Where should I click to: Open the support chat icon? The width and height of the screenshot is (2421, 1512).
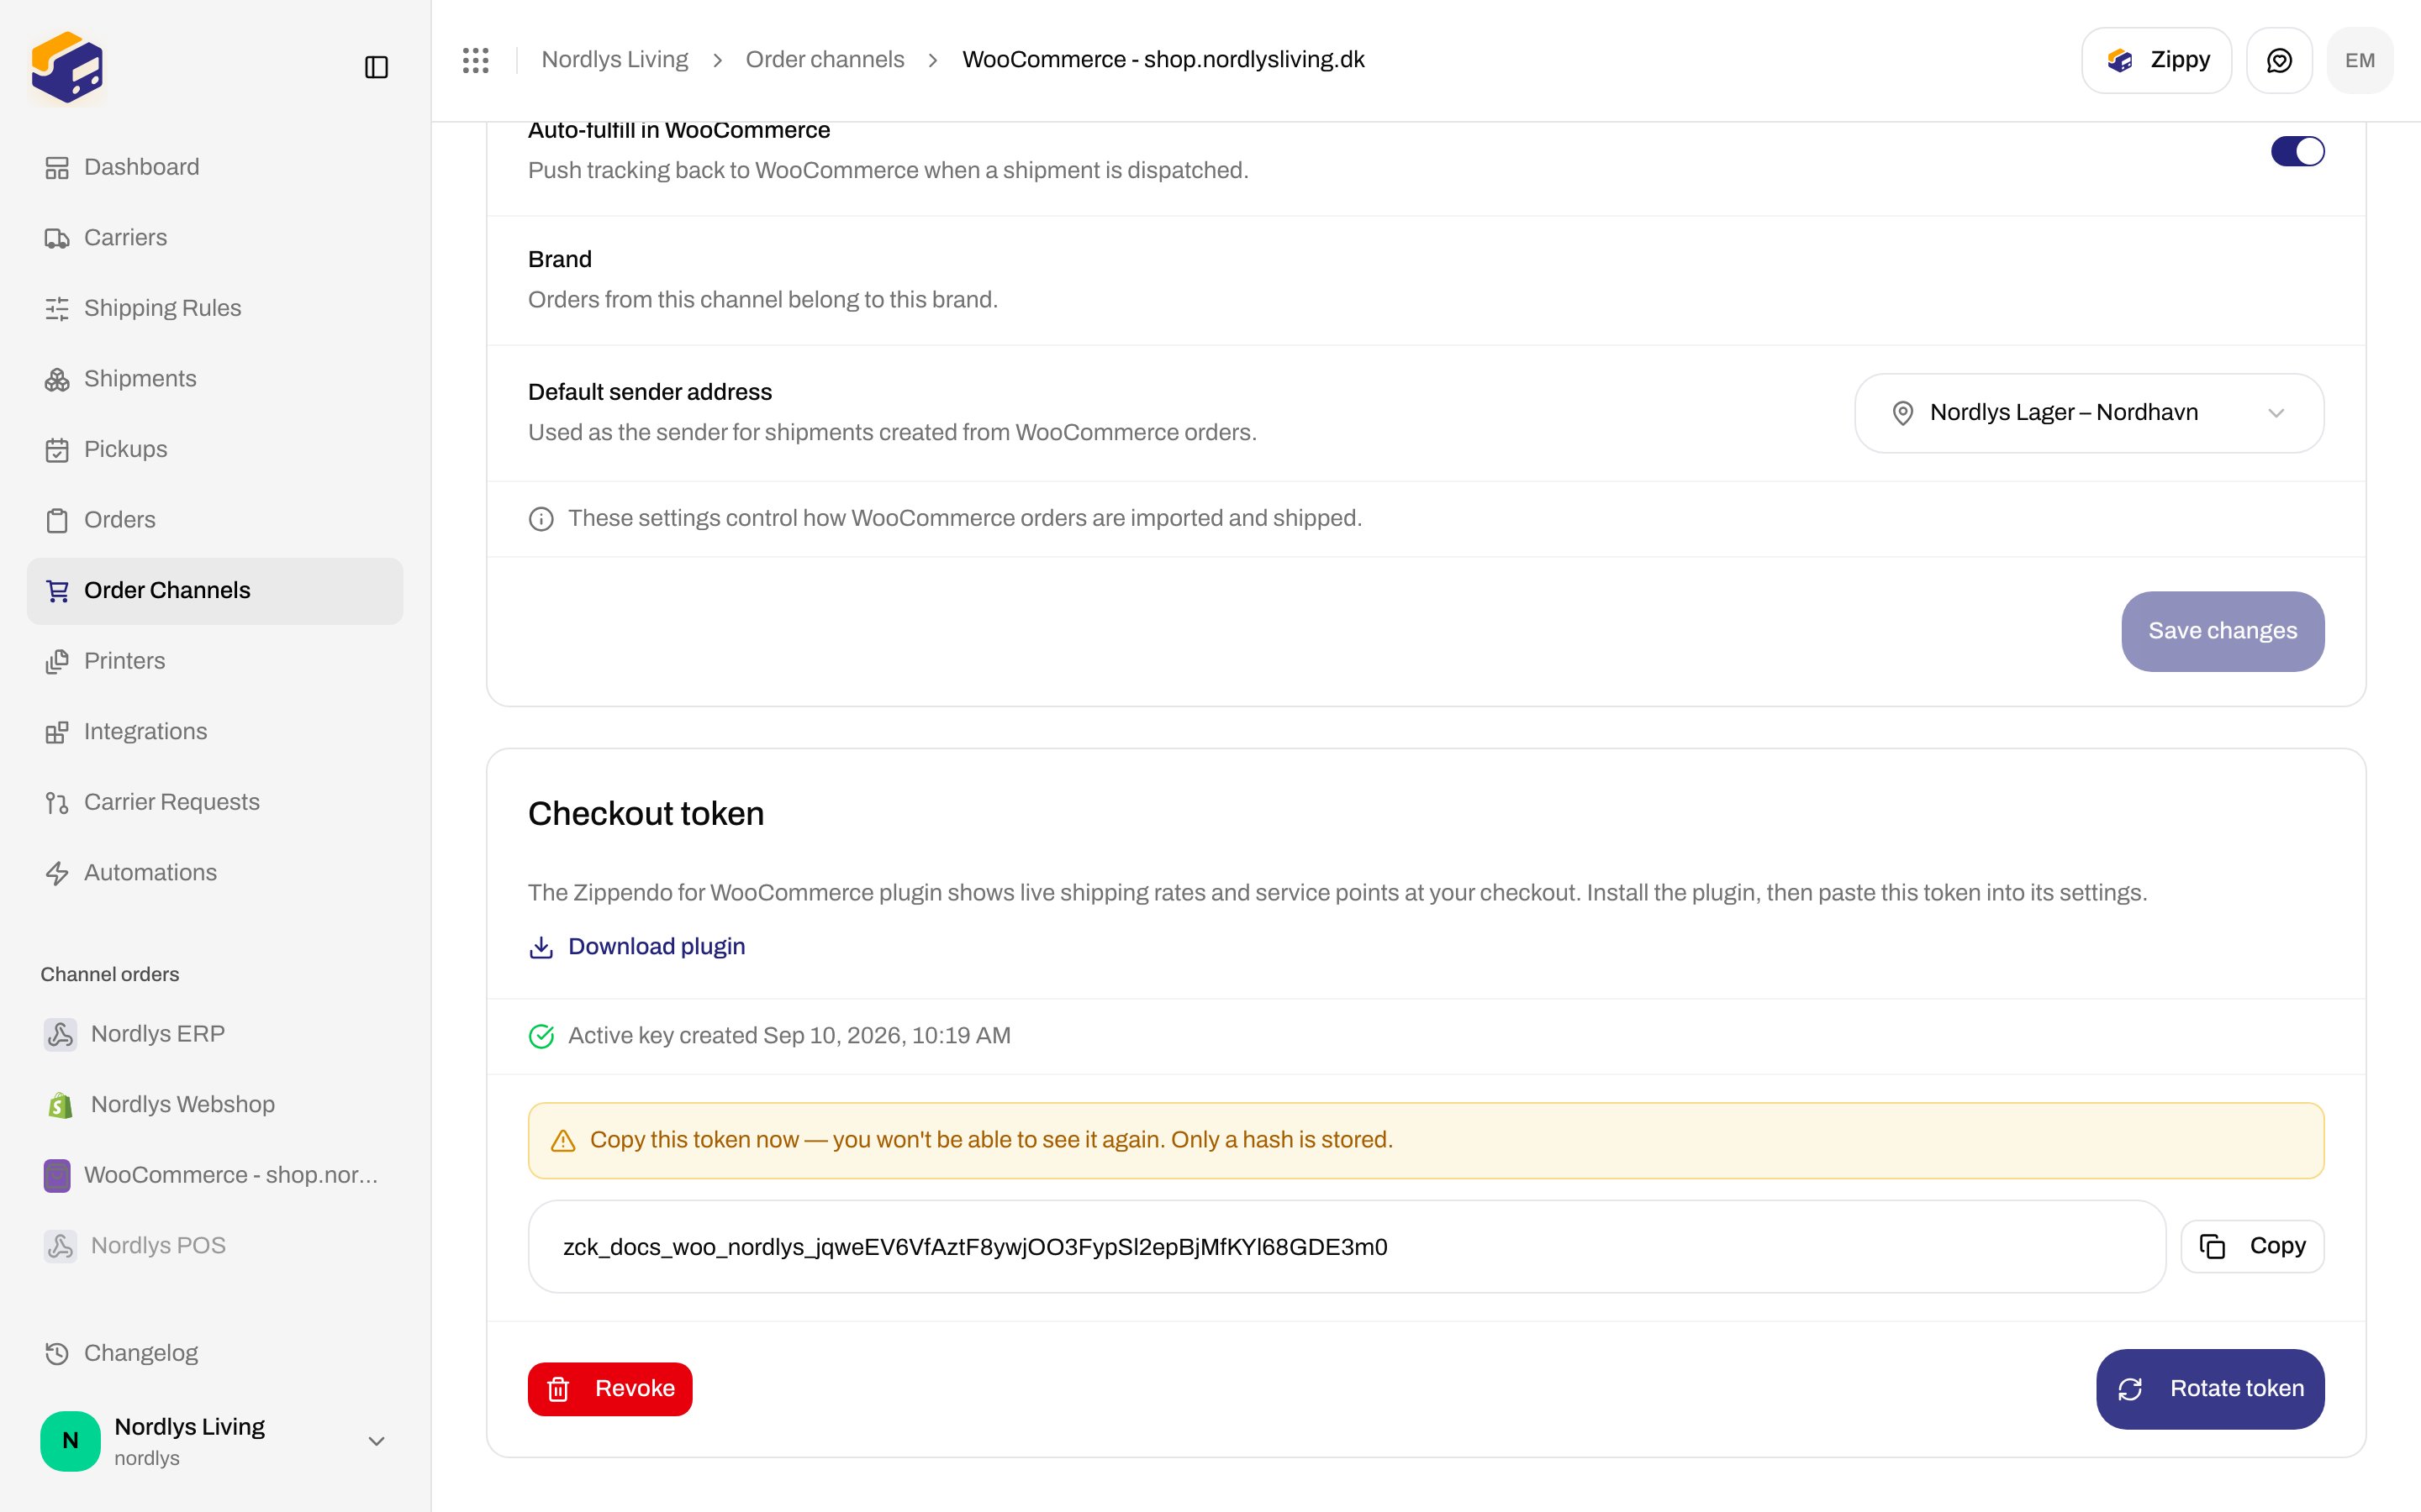pos(2279,60)
